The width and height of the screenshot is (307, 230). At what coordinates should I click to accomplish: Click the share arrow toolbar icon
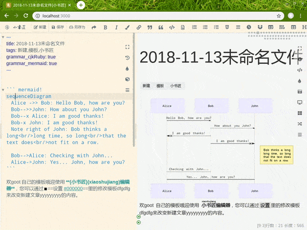(x=94, y=28)
